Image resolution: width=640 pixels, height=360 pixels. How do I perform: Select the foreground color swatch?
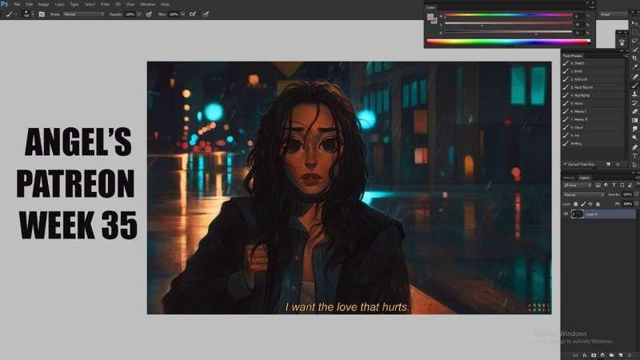coord(430,17)
